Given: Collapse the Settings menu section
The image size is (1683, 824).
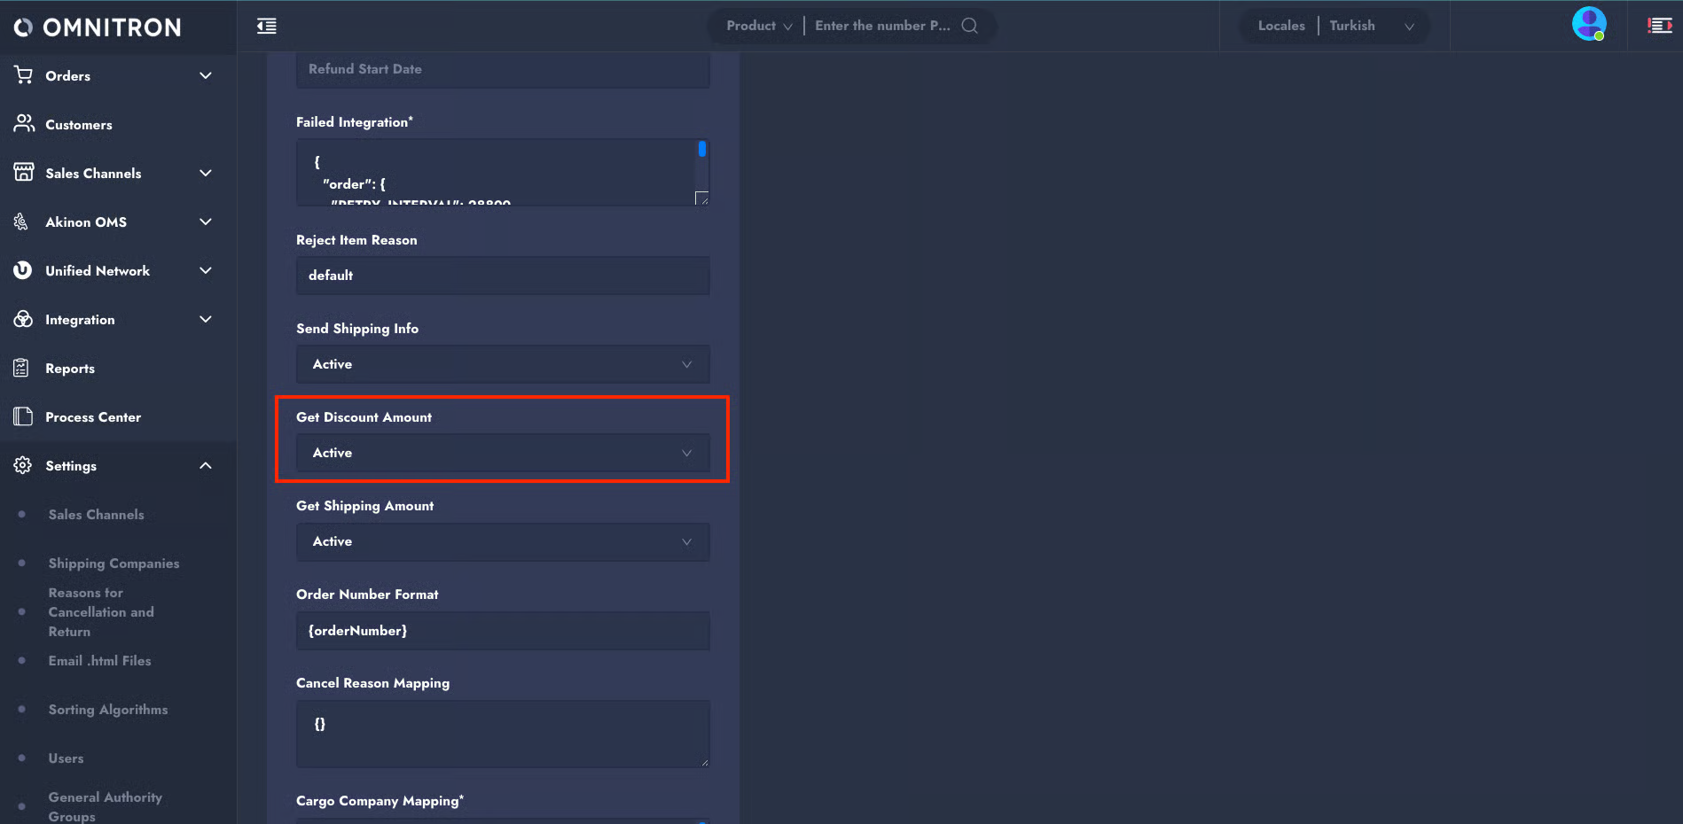Looking at the screenshot, I should [x=206, y=465].
